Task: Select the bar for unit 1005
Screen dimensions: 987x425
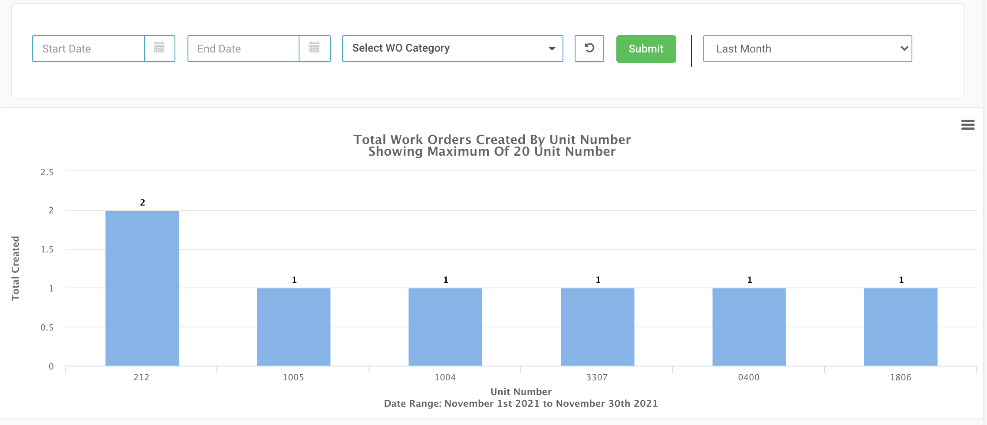Action: (x=293, y=327)
